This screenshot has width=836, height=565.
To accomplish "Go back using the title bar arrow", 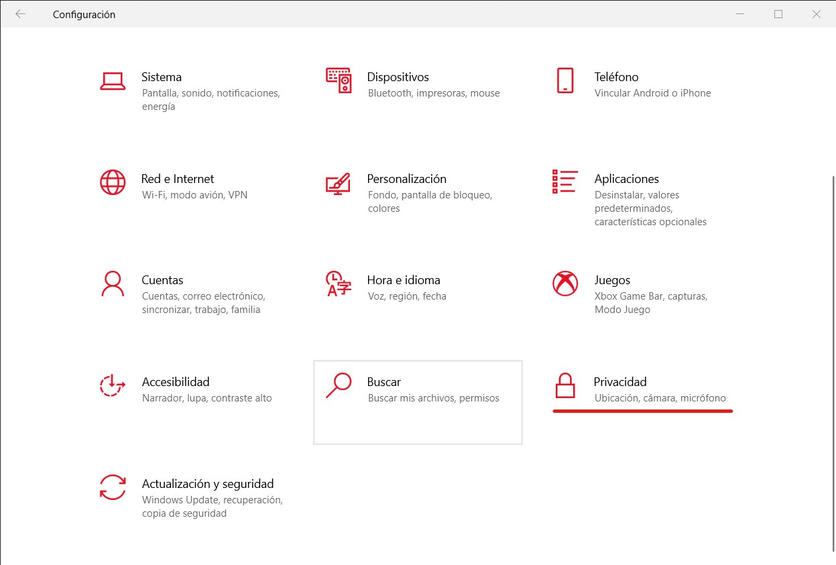I will (20, 14).
